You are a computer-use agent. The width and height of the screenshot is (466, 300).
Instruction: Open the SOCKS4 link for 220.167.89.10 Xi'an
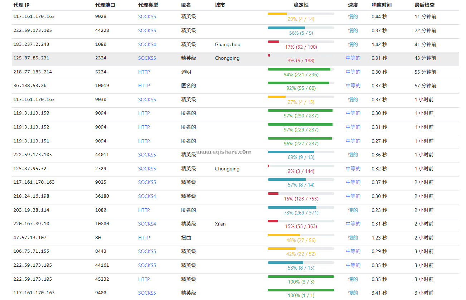pyautogui.click(x=147, y=224)
